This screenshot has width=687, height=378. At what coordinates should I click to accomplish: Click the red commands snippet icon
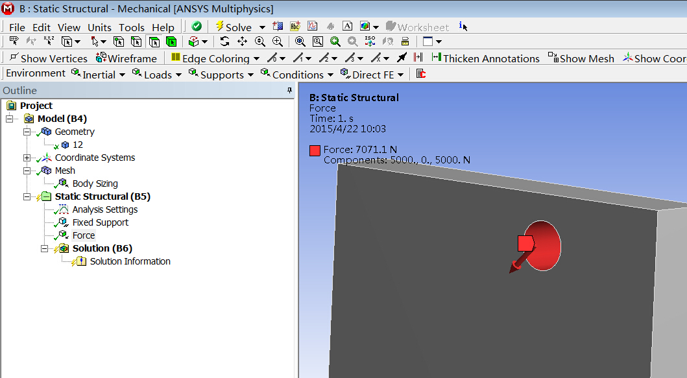[x=421, y=74]
